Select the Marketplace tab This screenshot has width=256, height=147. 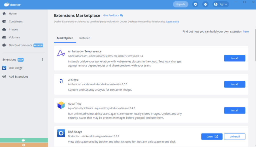[65, 38]
